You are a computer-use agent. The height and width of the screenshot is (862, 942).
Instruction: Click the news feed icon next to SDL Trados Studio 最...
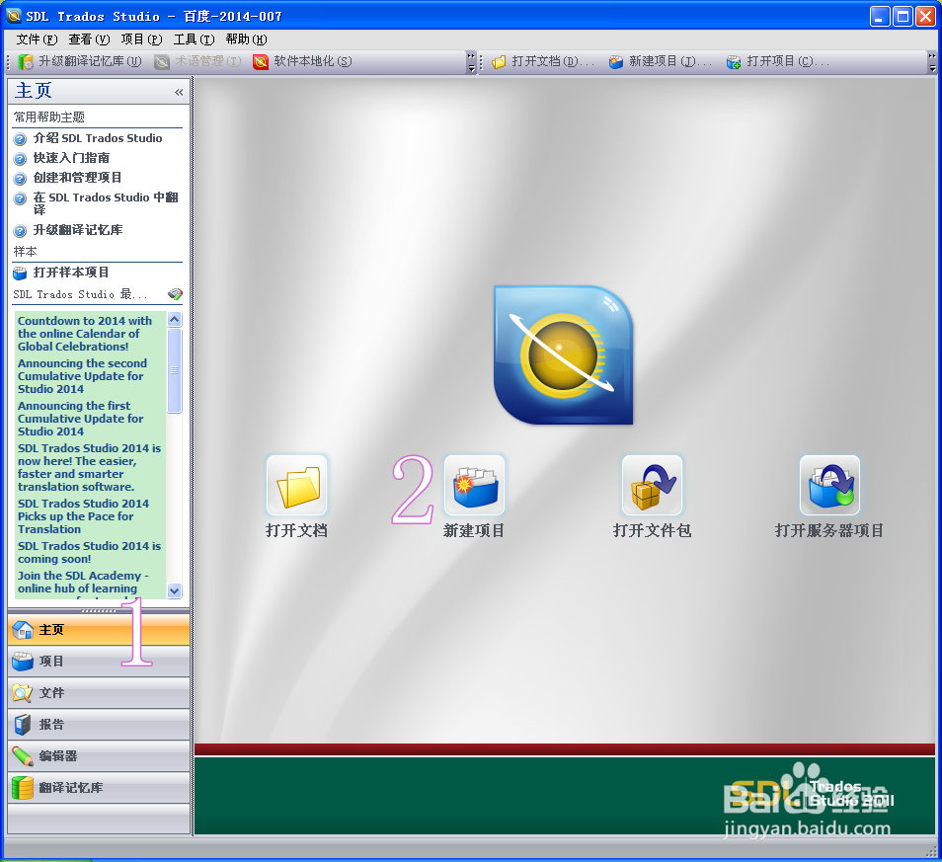[175, 294]
